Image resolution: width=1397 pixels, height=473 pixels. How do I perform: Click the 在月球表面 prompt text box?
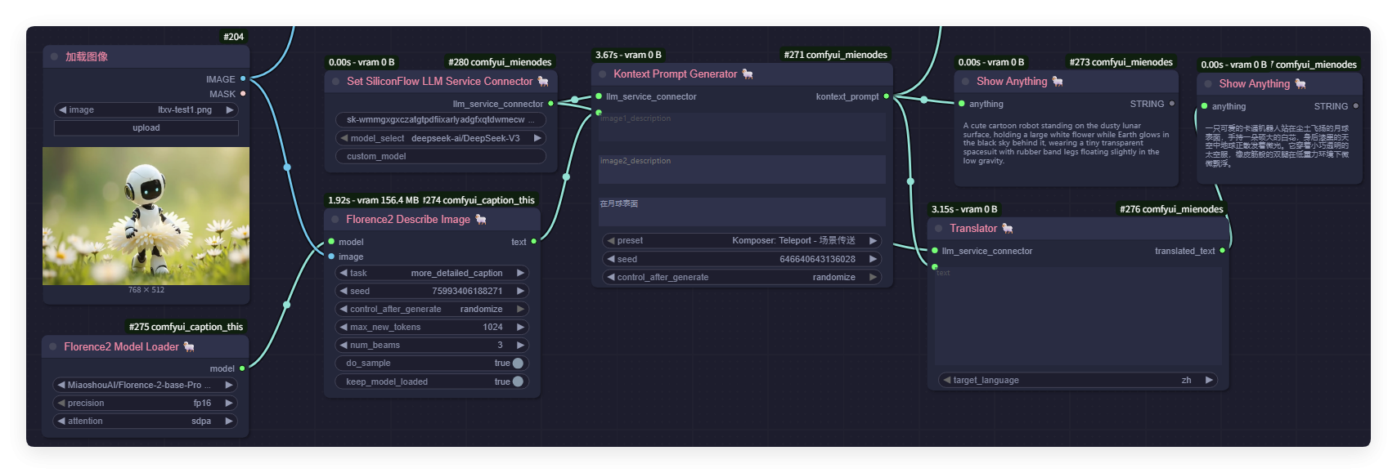pos(742,212)
